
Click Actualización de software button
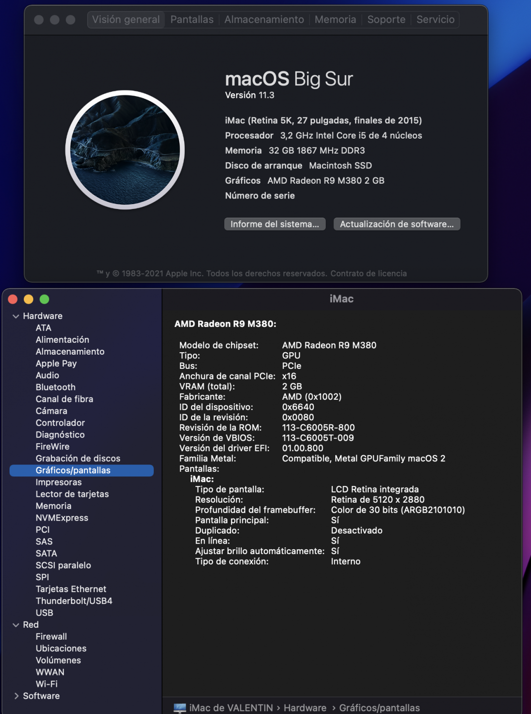coord(397,224)
